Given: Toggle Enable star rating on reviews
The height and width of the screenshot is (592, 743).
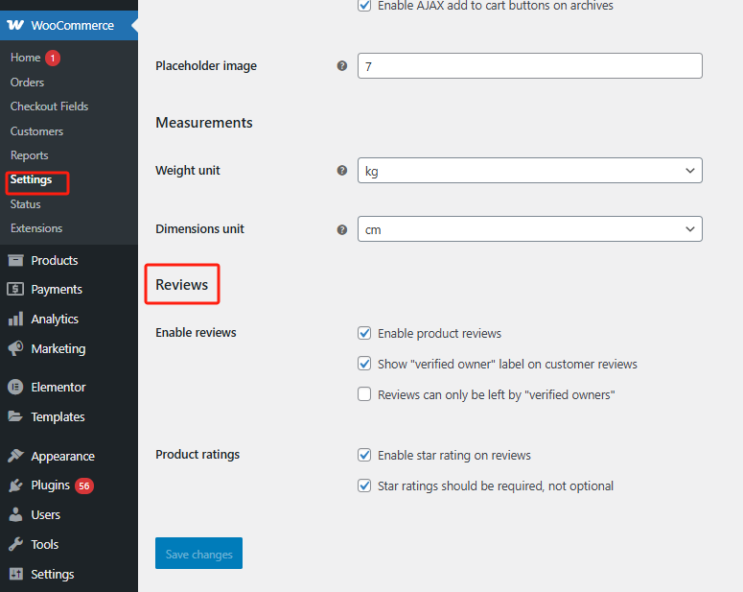Looking at the screenshot, I should point(364,456).
